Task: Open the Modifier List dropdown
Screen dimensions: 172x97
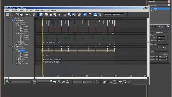Action: 169,5
